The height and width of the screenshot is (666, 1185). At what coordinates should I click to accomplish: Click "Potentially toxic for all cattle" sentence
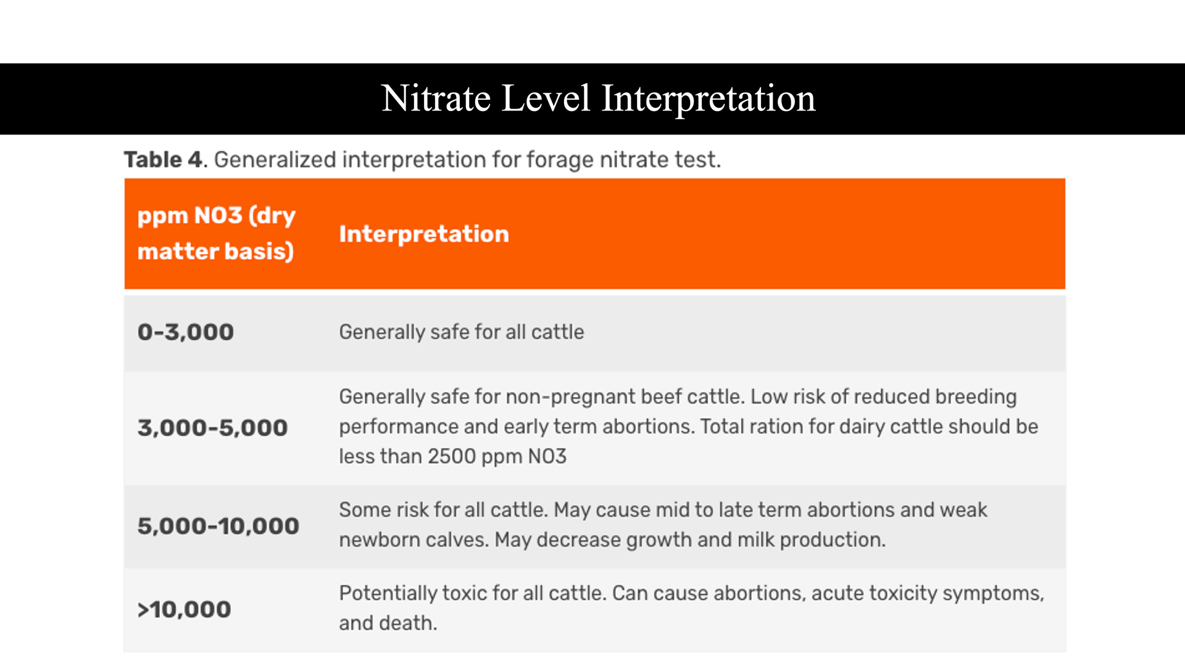(x=473, y=593)
